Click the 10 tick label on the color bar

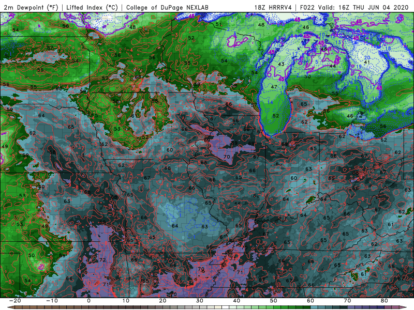126,301
